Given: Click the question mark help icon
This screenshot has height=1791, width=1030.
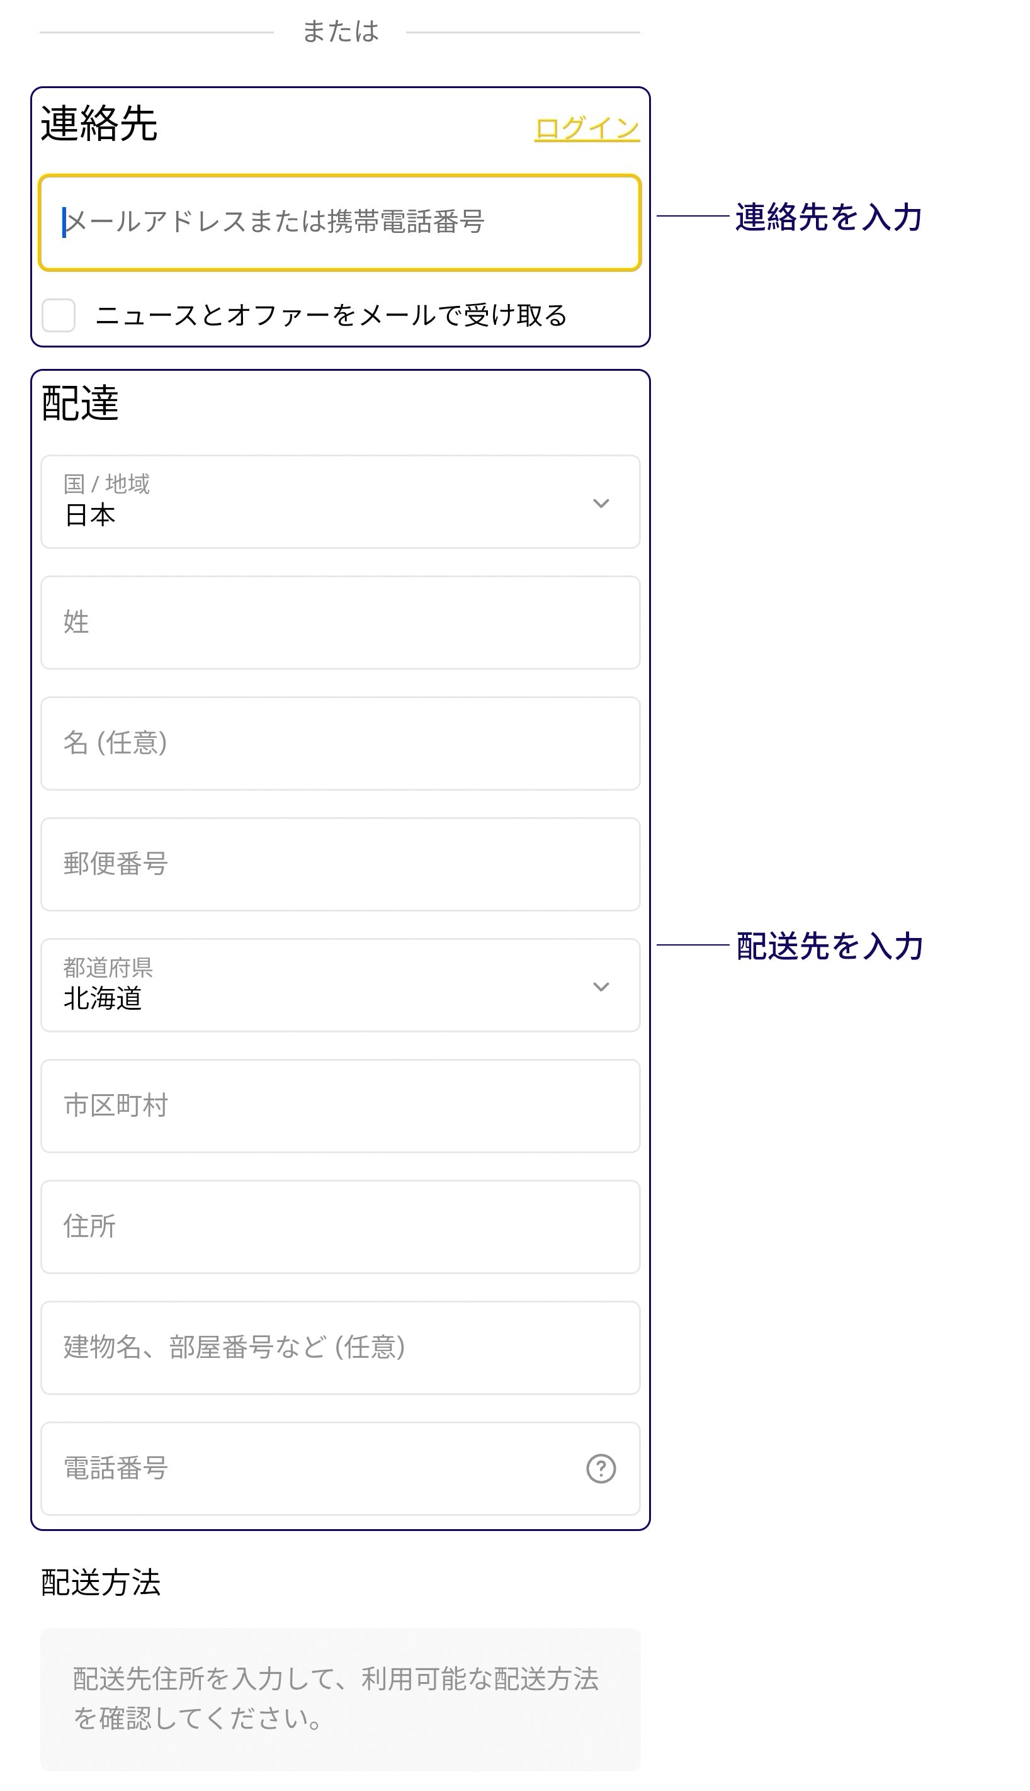Looking at the screenshot, I should pyautogui.click(x=601, y=1469).
